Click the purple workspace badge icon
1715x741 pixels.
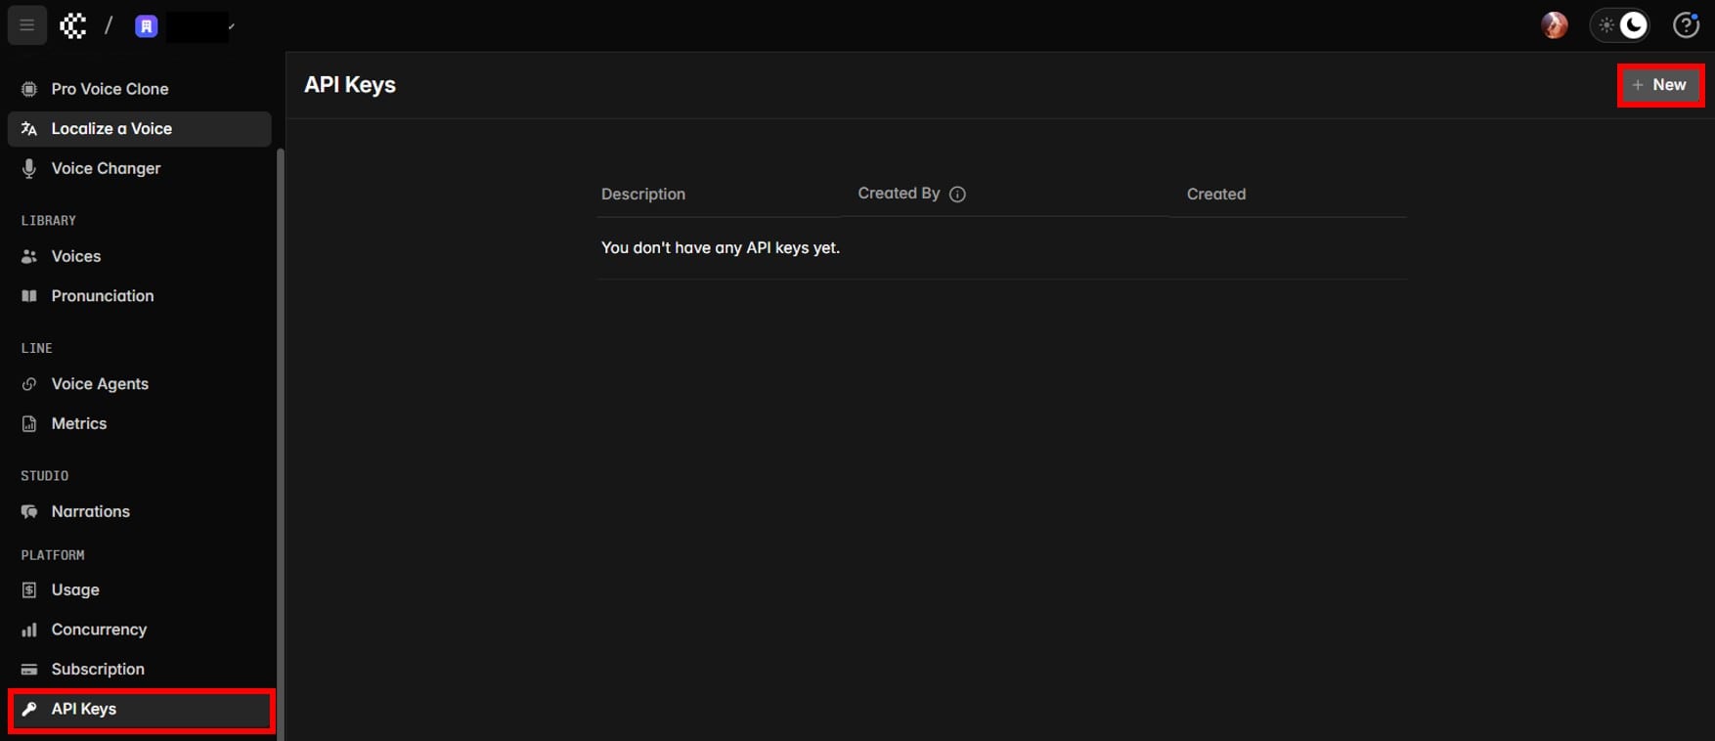[x=147, y=26]
